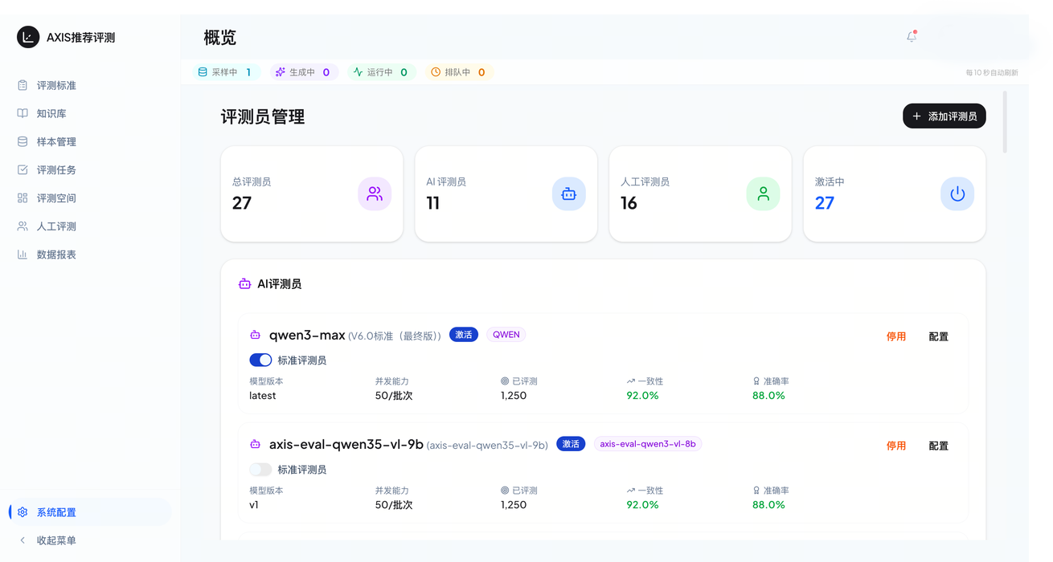Click the QWEN tag on qwen3-max
1053x562 pixels.
[506, 335]
